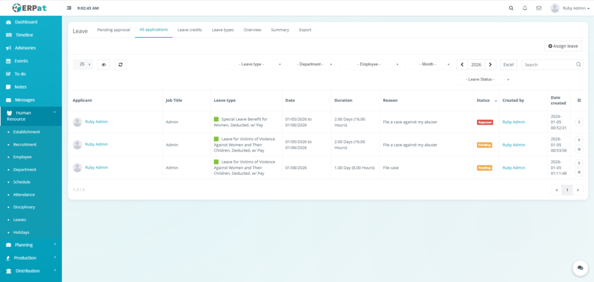Click the refresh table button
The height and width of the screenshot is (282, 594).
pos(120,65)
